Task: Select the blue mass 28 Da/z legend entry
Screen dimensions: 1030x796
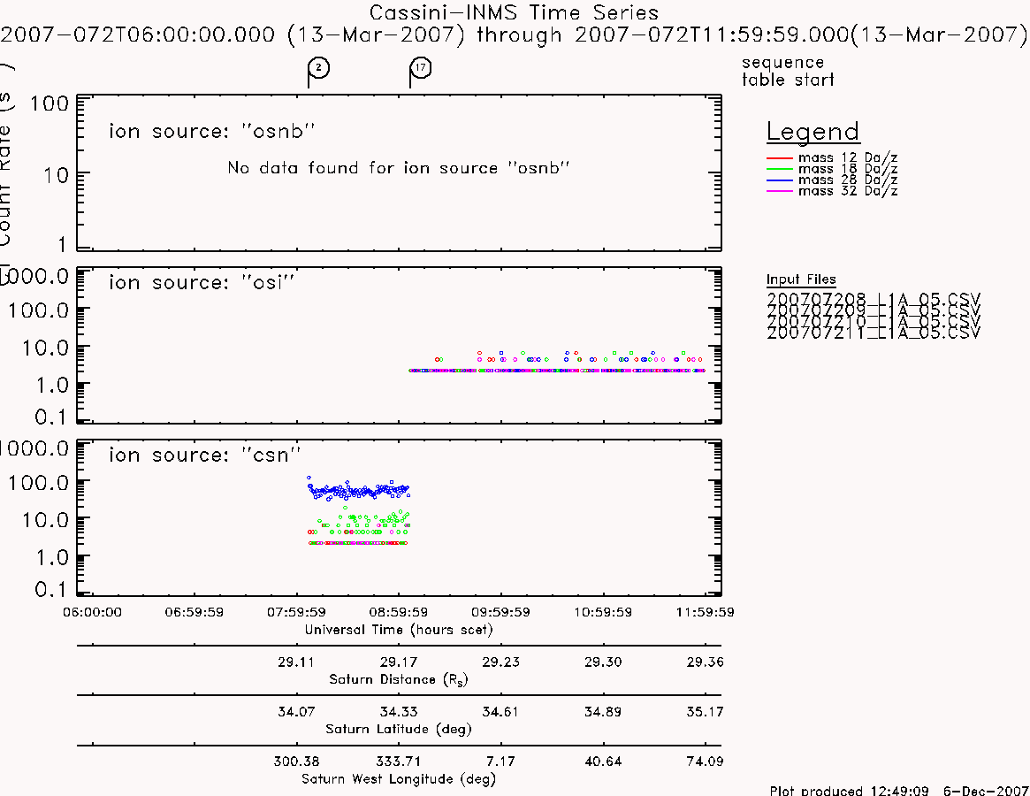Action: (x=832, y=180)
